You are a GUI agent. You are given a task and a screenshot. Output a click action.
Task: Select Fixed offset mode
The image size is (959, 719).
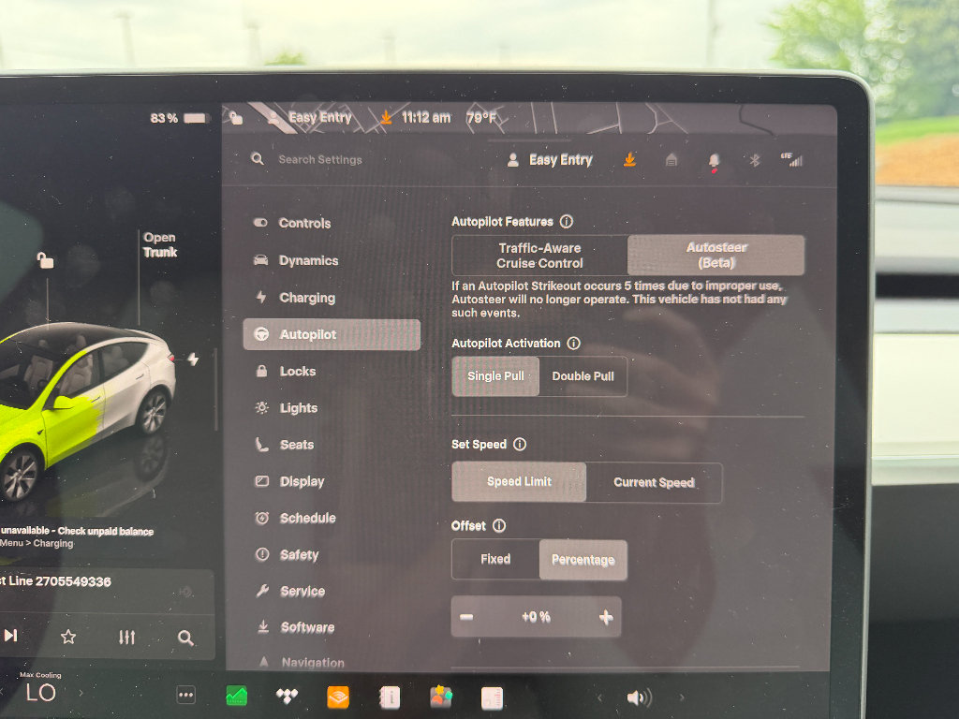pyautogui.click(x=495, y=559)
